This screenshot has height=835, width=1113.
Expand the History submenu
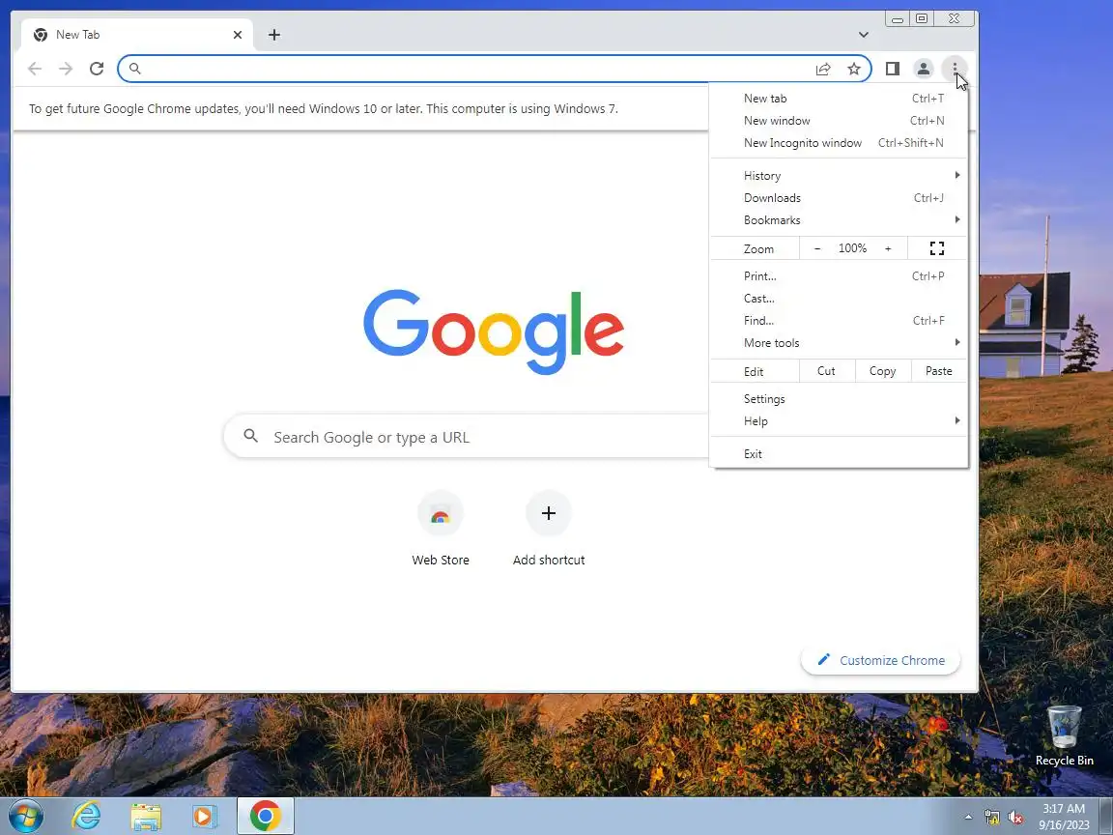(839, 175)
